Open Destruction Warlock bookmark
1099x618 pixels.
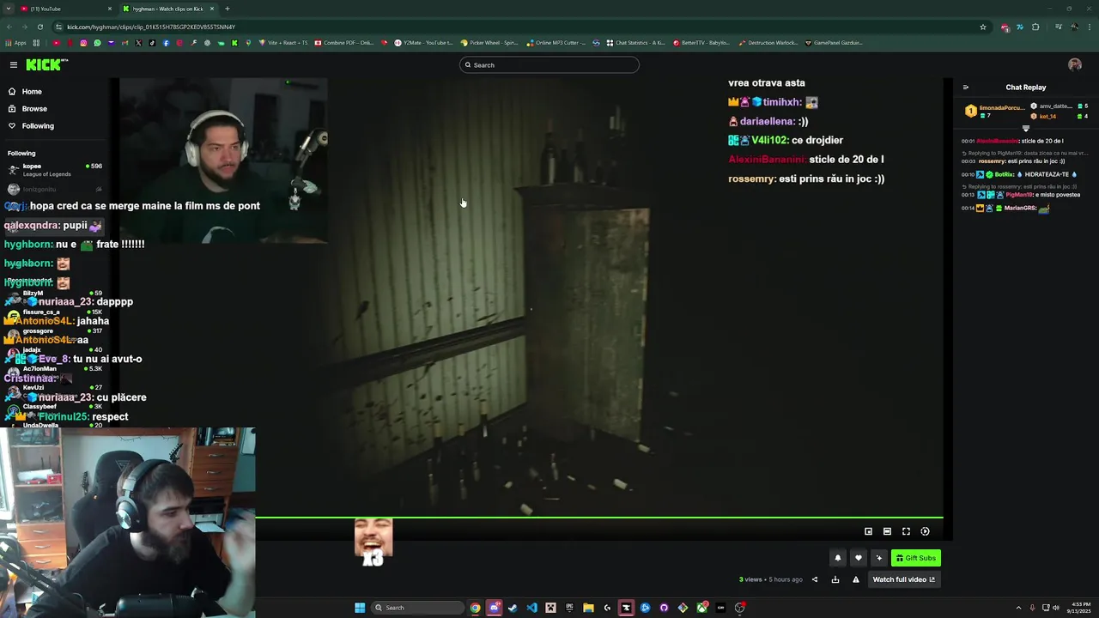[x=768, y=43]
